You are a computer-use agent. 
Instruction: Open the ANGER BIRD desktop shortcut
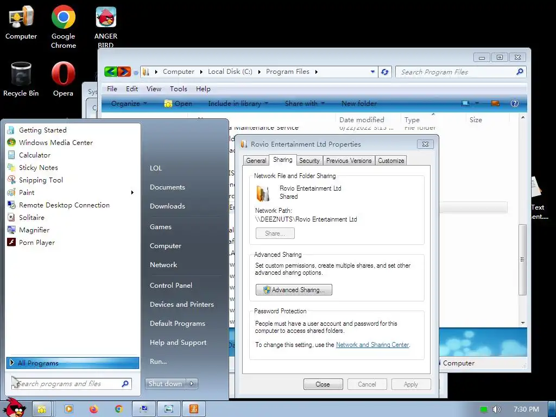click(x=106, y=27)
